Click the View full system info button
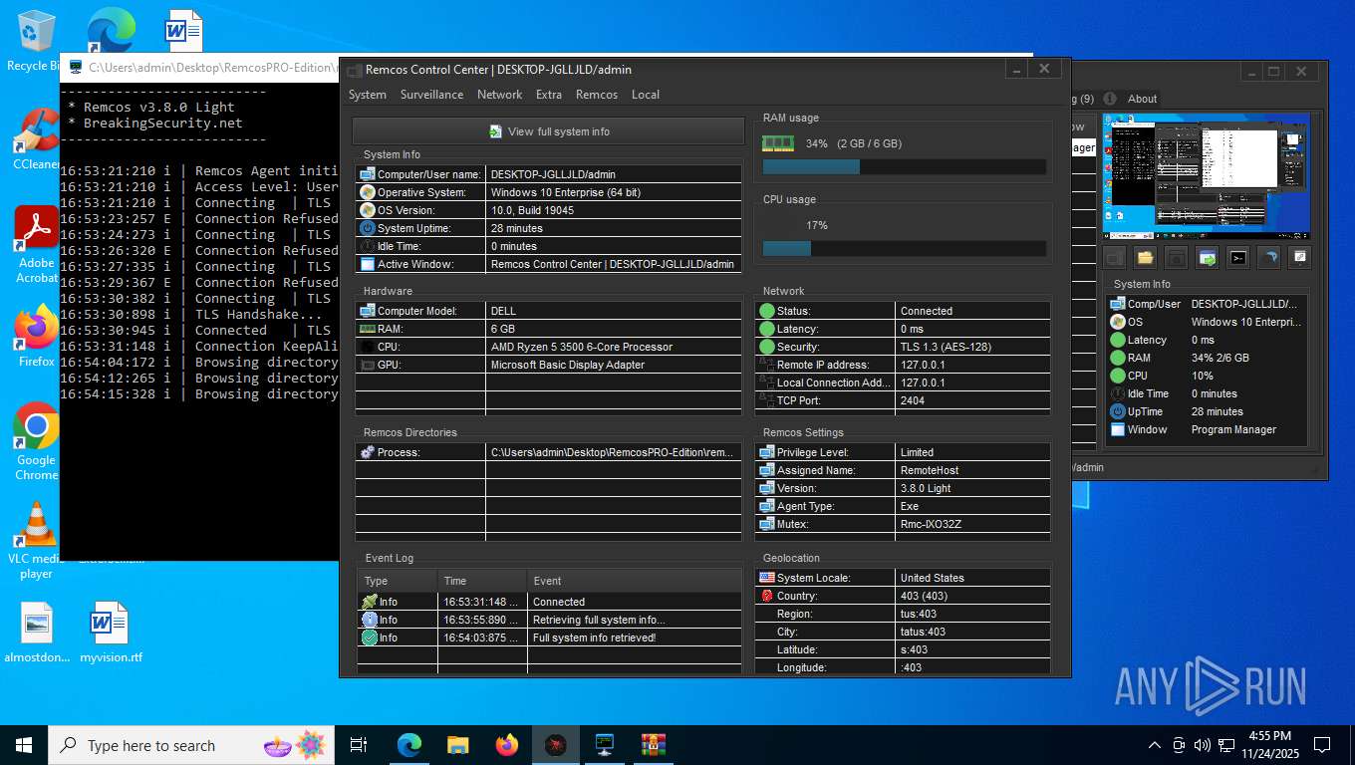Screen dimensions: 1355x765 (x=548, y=131)
